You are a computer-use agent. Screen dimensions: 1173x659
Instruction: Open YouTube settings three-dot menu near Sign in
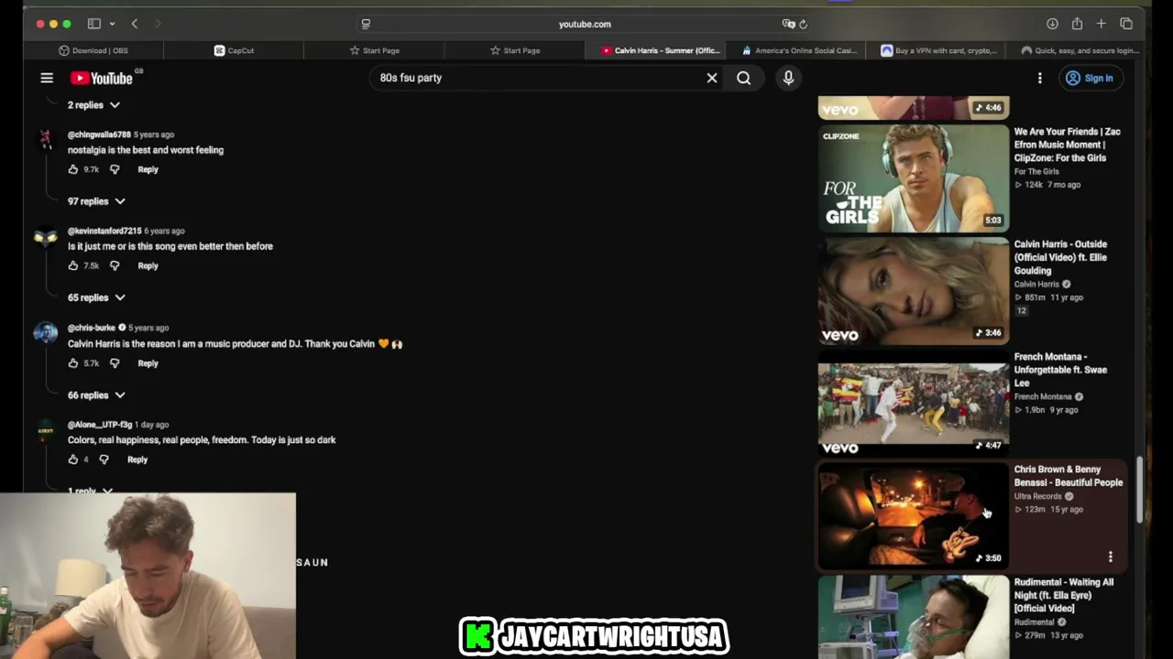coord(1039,79)
